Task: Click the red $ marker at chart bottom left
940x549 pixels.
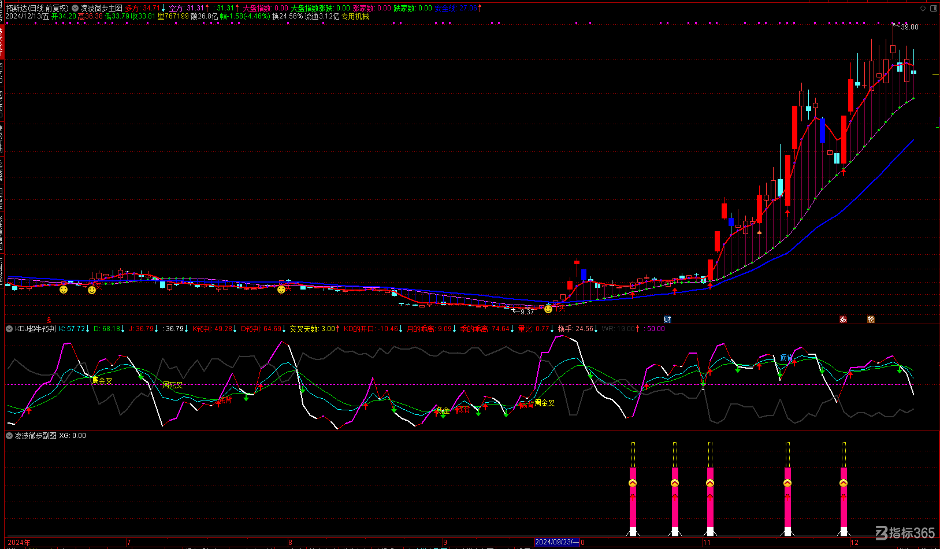Action: 49,320
